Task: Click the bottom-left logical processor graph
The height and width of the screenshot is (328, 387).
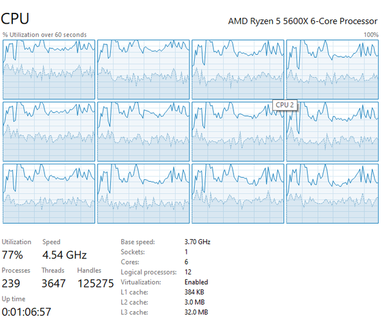Action: point(49,193)
